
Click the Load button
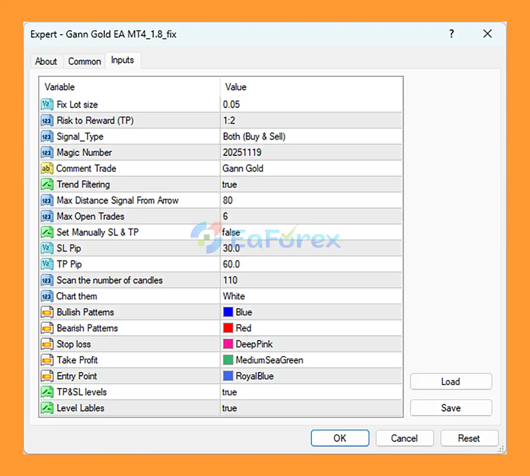450,381
